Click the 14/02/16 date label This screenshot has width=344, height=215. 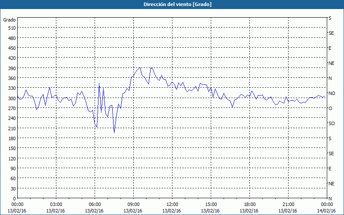tap(326, 211)
